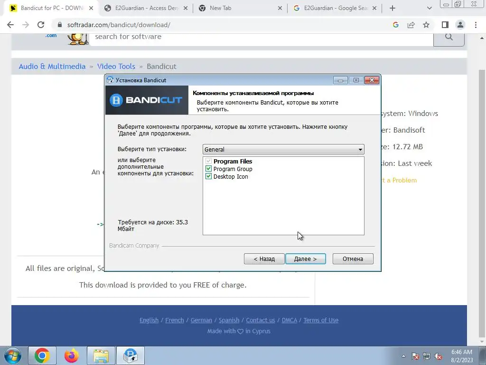Switch to the Bandicut for PC tab
486x365 pixels.
[52, 8]
